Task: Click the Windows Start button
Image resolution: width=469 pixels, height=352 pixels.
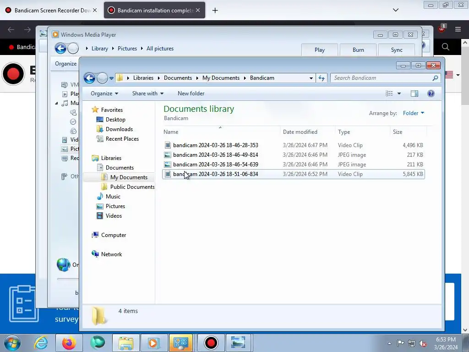Action: (12, 343)
